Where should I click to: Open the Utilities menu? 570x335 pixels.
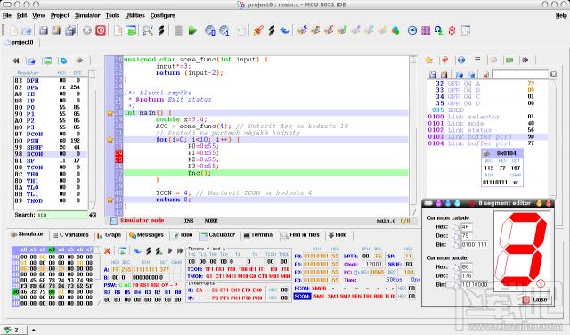pyautogui.click(x=134, y=16)
